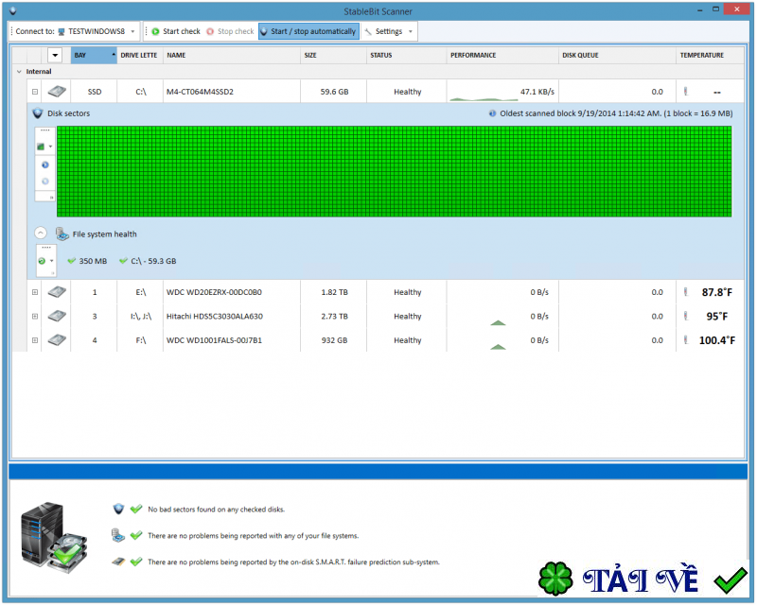Click the disabled Stop check button

(x=229, y=31)
